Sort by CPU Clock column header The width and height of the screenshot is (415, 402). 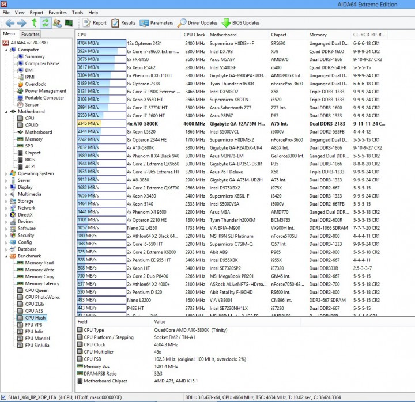tap(194, 35)
